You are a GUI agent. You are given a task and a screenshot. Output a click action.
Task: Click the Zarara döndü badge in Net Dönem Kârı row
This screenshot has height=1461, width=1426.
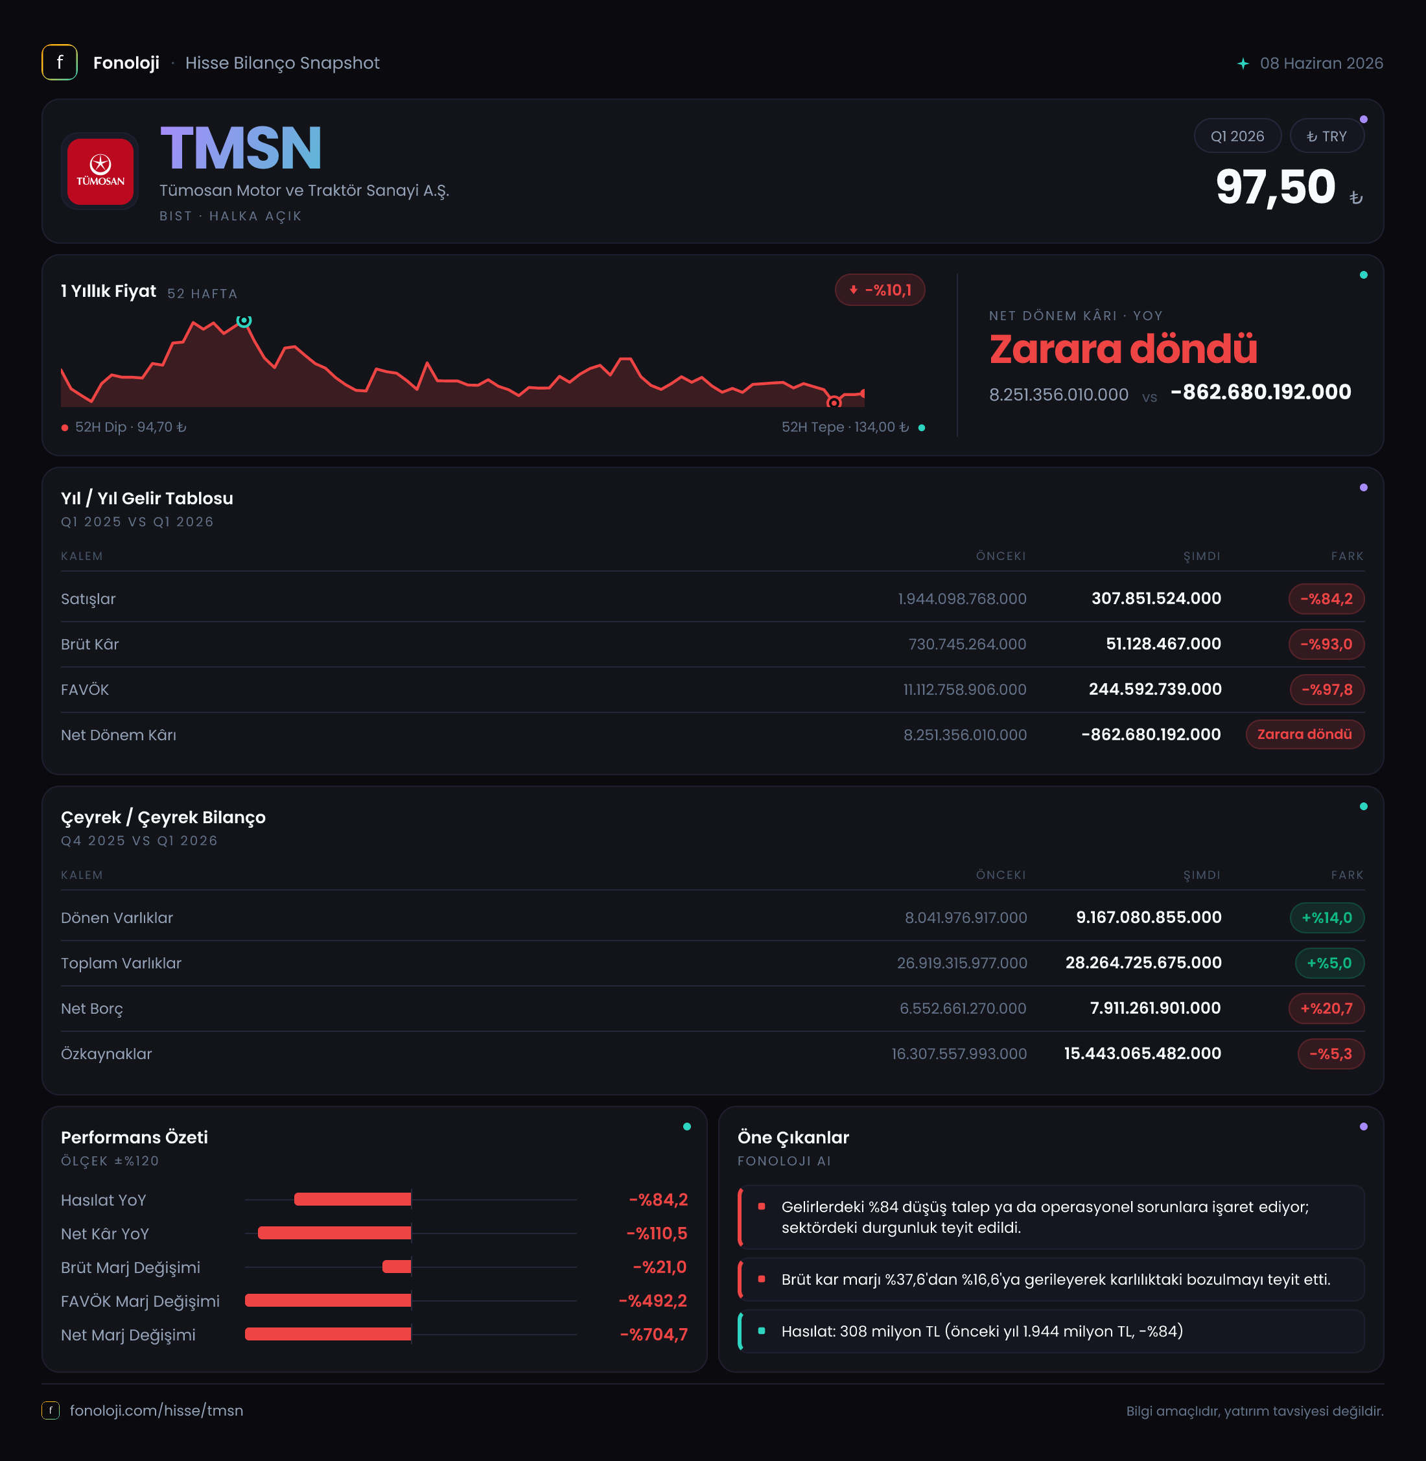(x=1305, y=734)
